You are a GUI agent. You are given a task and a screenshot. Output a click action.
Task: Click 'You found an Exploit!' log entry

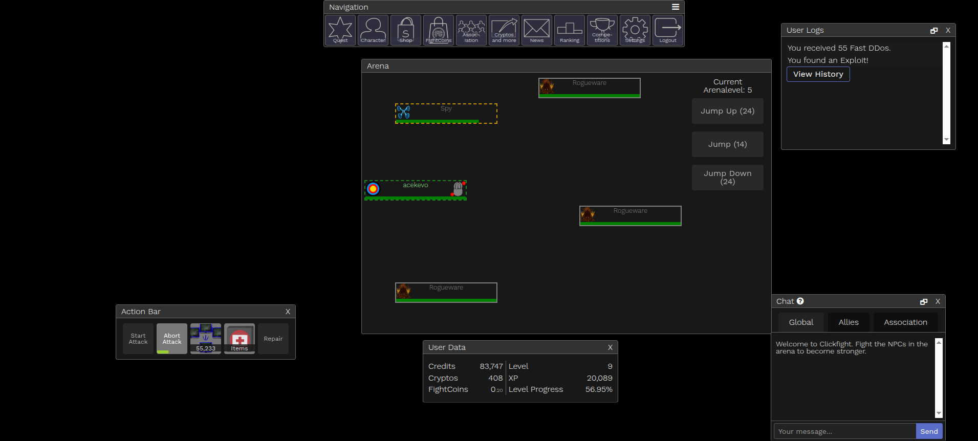pos(828,60)
